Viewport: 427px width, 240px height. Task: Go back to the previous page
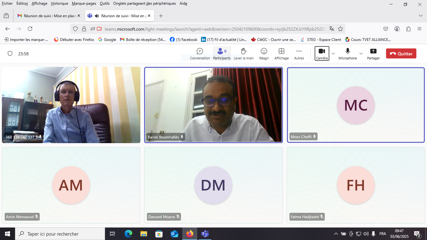pos(8,29)
